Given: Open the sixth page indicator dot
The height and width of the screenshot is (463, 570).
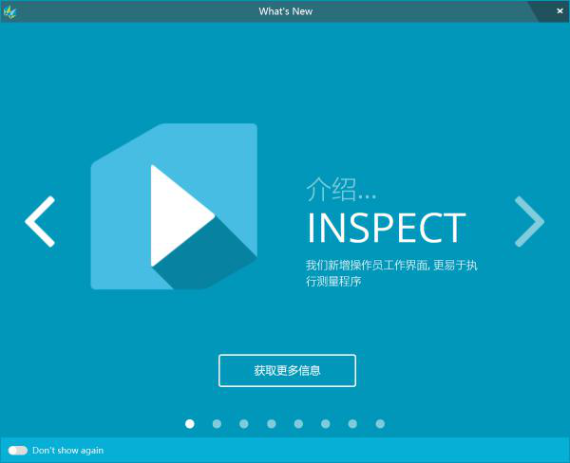Looking at the screenshot, I should [x=326, y=424].
